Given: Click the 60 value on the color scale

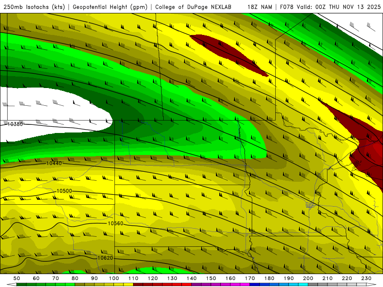Looking at the screenshot, I should pyautogui.click(x=36, y=278).
